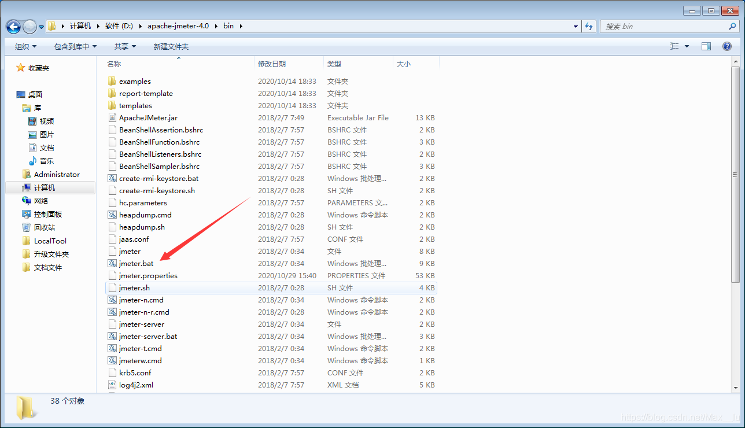
Task: Select the heapdump.cmd file icon
Action: click(x=112, y=215)
